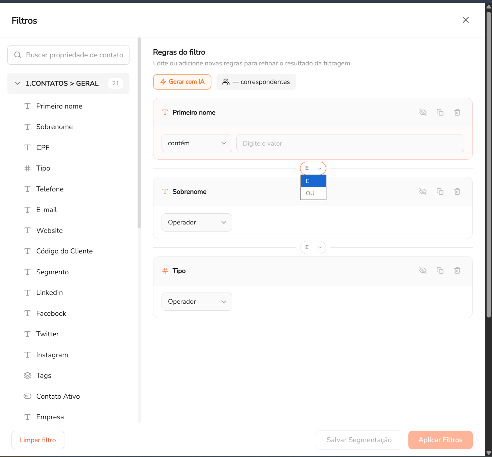Viewport: 492px width, 457px height.
Task: Click the correspondentes count chip
Action: pos(256,82)
